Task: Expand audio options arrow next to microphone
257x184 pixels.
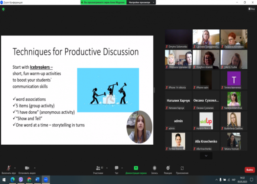Action: pos(15,167)
